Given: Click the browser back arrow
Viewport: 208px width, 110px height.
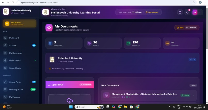Looking at the screenshot, I should [x=3, y=2].
